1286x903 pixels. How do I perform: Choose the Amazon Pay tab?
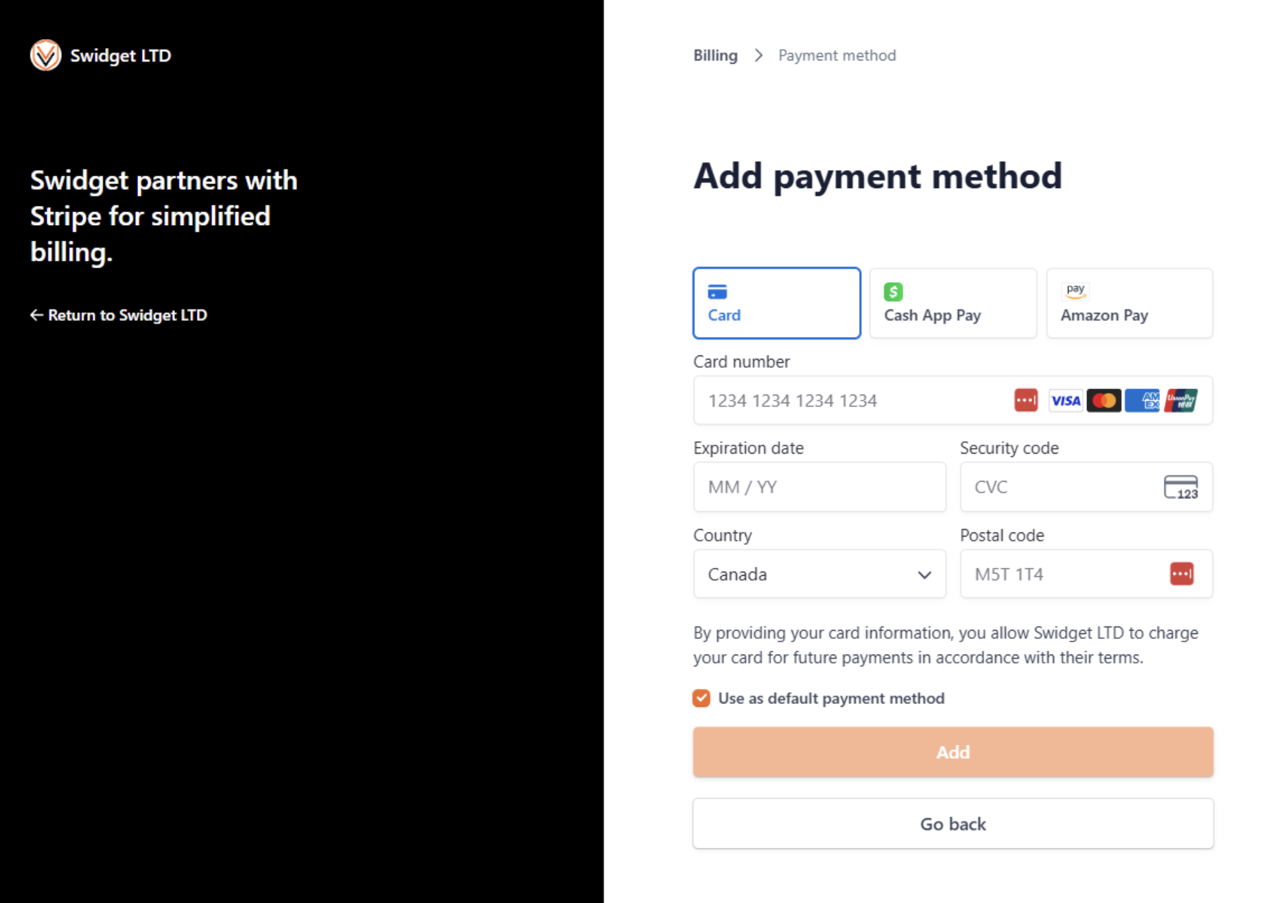tap(1130, 303)
